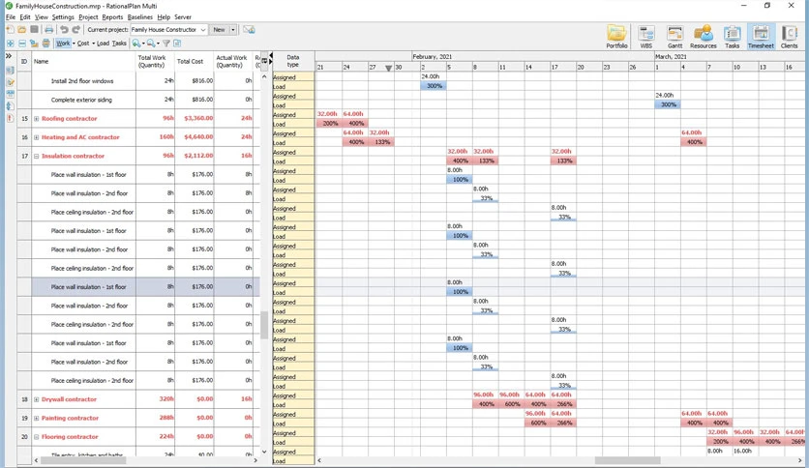Open the Baselines menu
This screenshot has height=468, width=809.
pos(139,17)
